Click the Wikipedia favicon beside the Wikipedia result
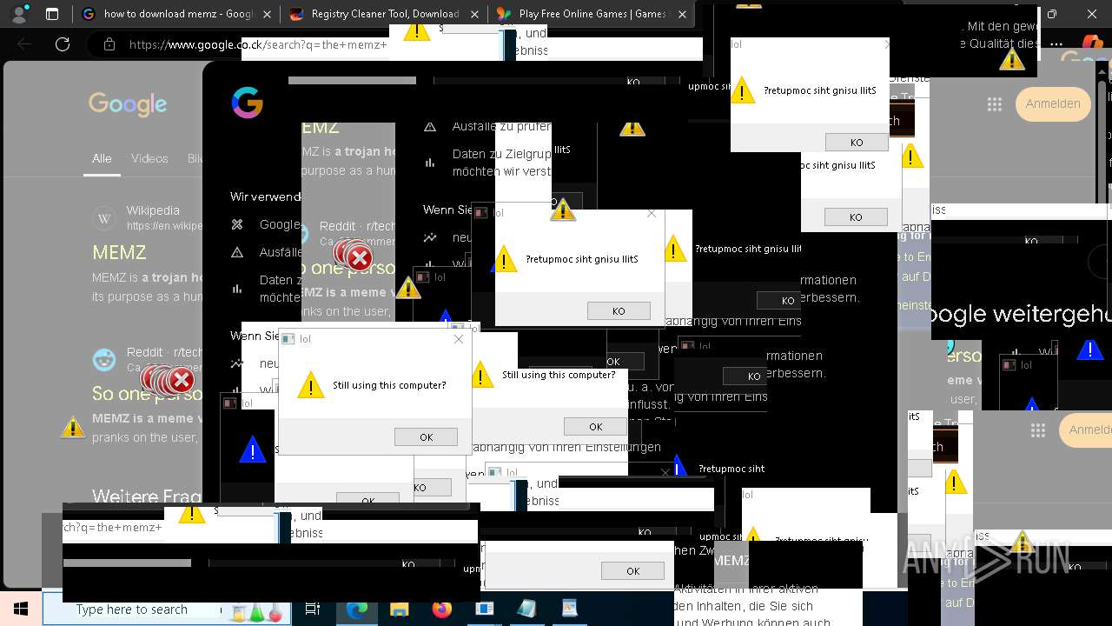Screen dimensions: 1112x626 pyautogui.click(x=104, y=218)
